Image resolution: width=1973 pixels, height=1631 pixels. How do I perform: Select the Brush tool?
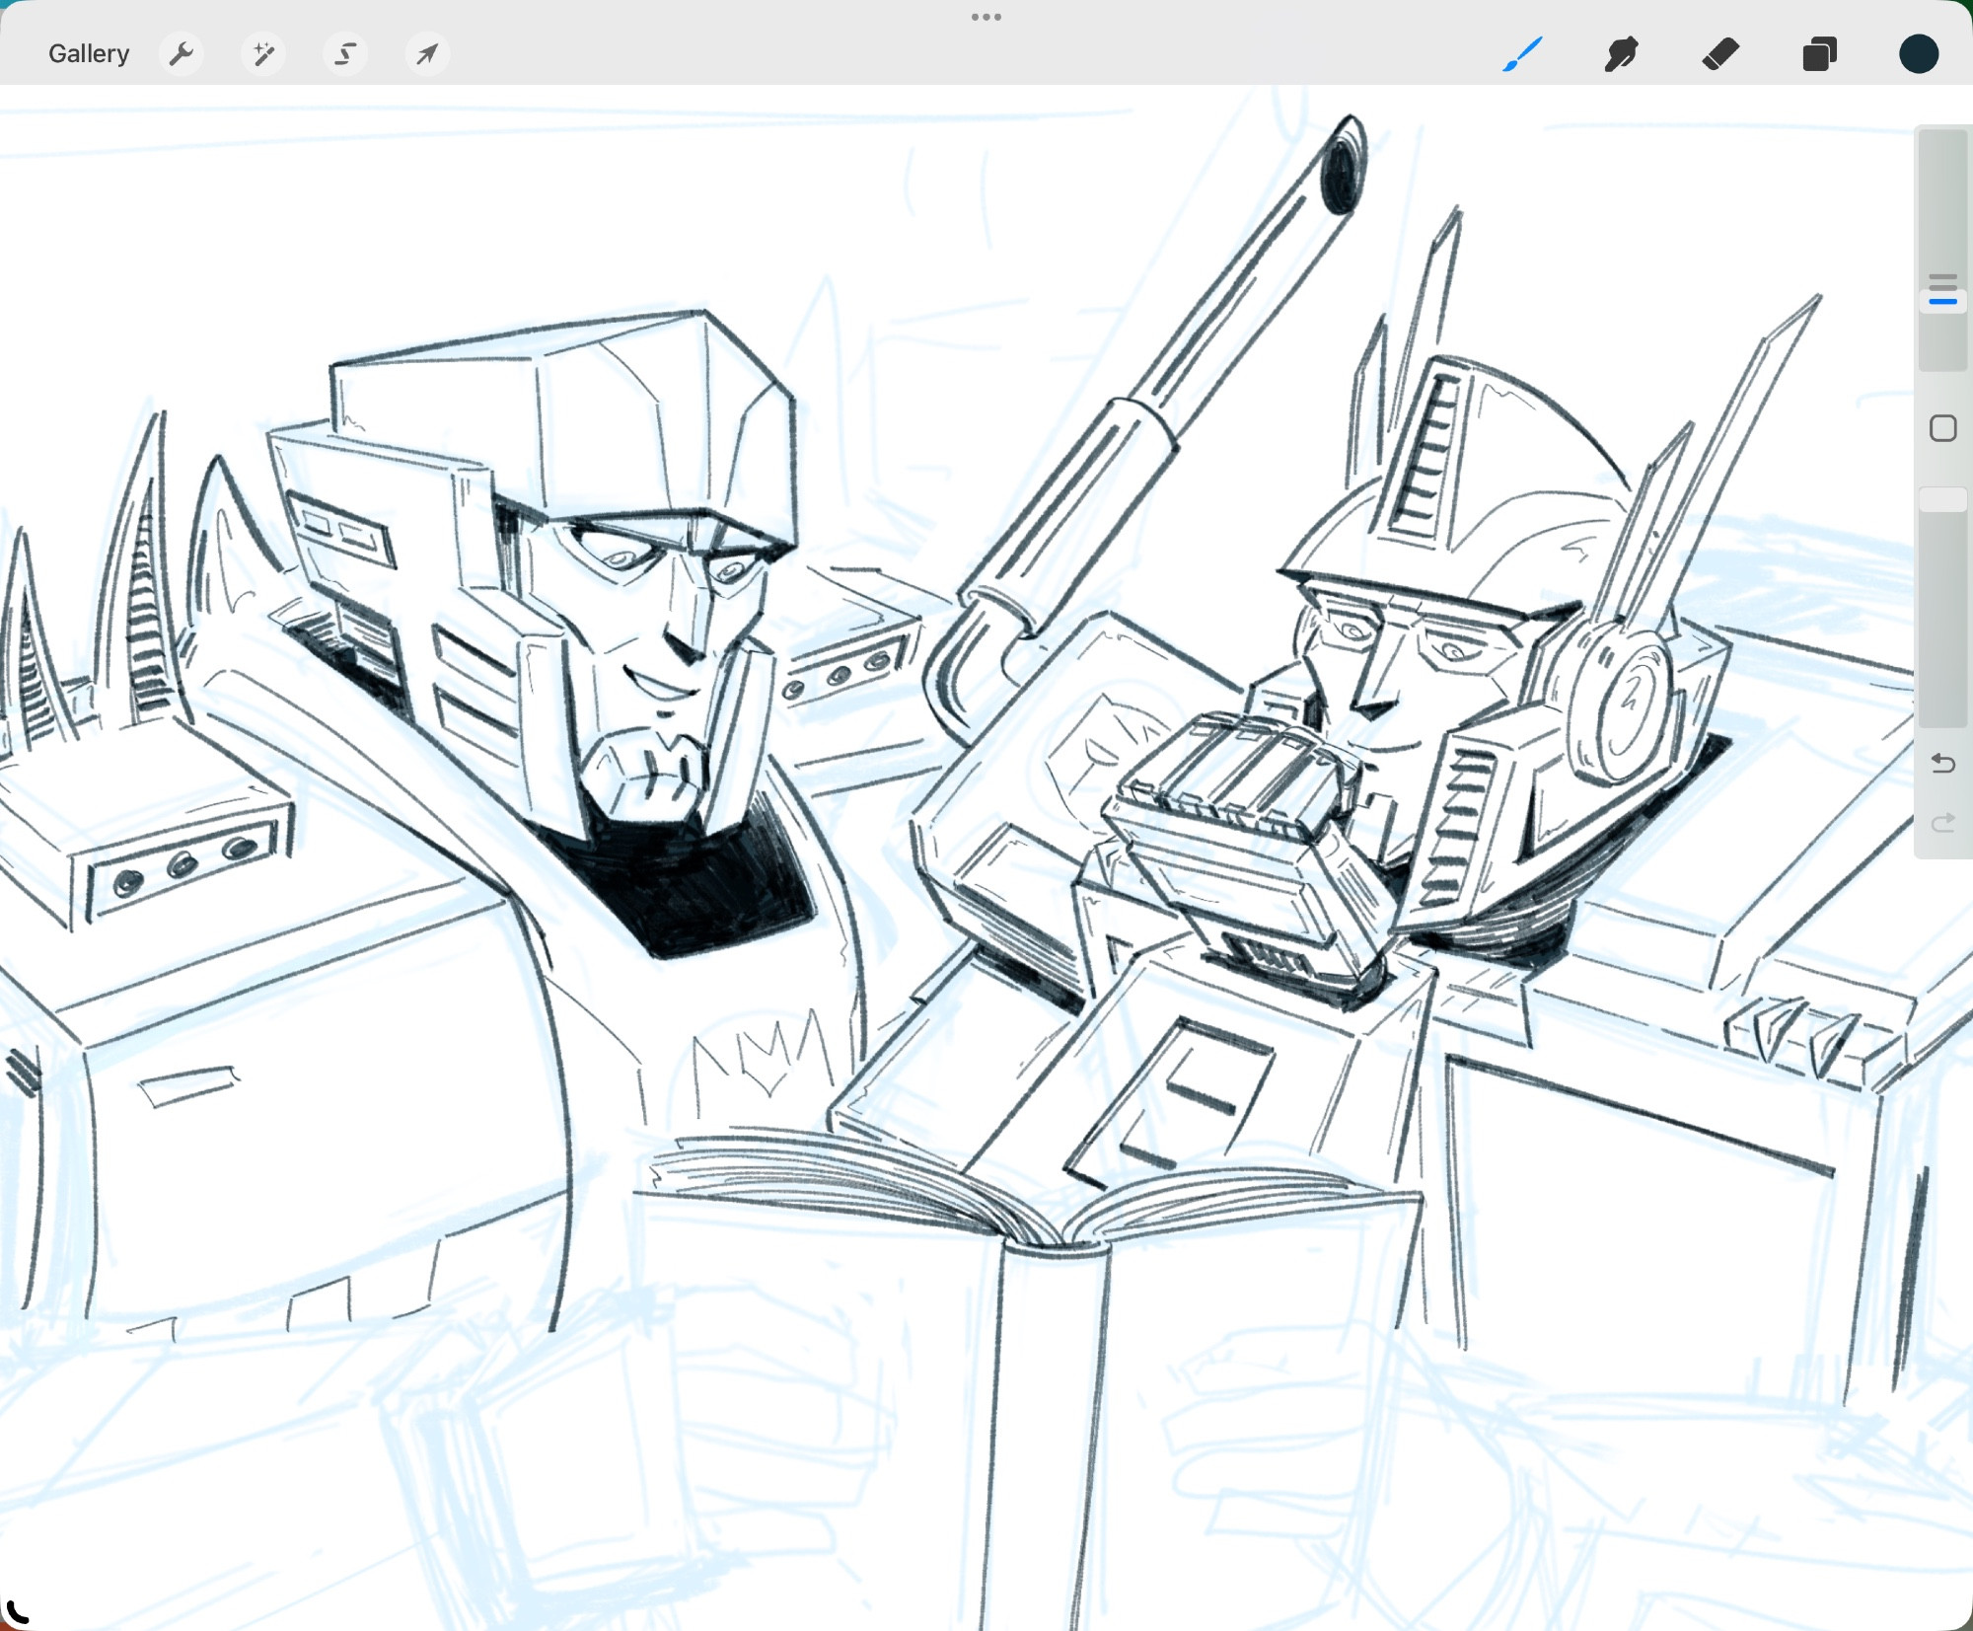click(1522, 53)
